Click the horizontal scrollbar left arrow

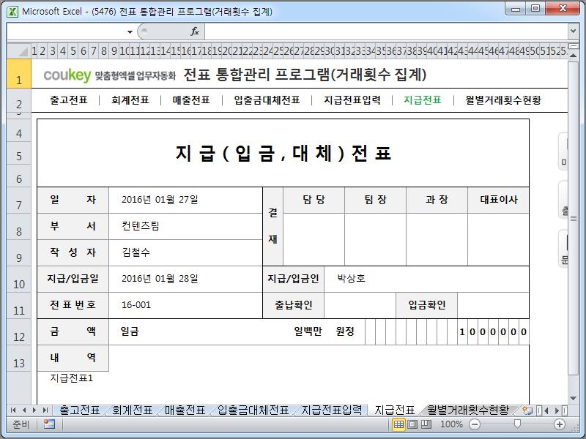coord(546,410)
